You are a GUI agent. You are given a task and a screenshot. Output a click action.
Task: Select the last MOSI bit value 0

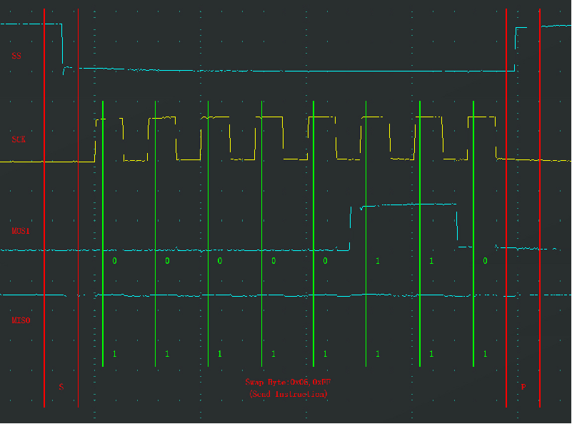(485, 261)
